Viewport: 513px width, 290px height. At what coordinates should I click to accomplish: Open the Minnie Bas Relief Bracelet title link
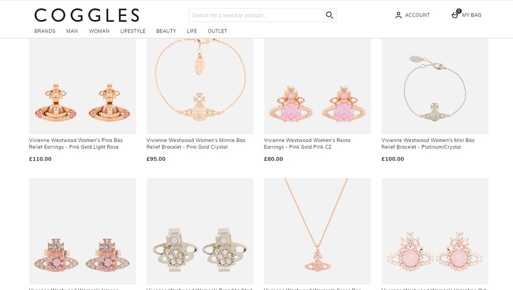pos(196,143)
